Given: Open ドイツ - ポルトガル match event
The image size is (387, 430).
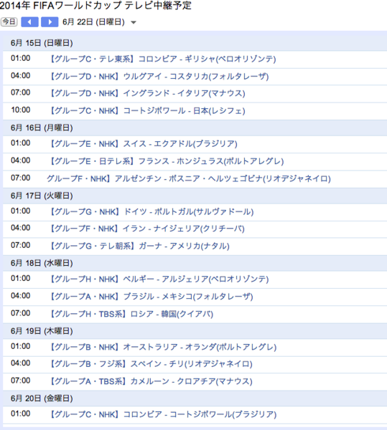Looking at the screenshot, I should (x=151, y=211).
